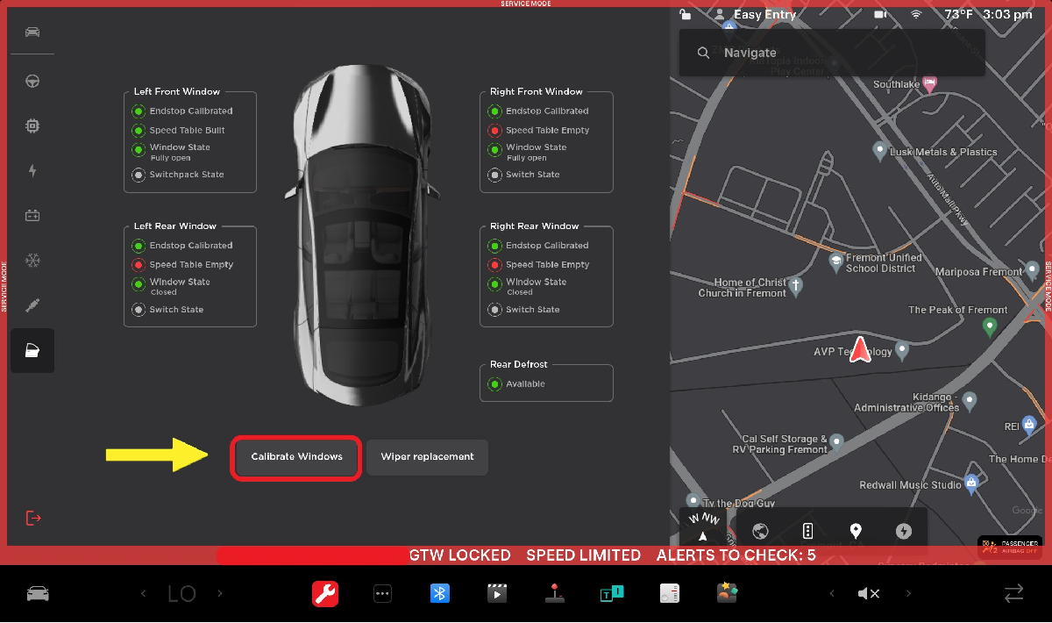This screenshot has width=1052, height=623.
Task: Open the steering wheel section in sidebar
Action: (x=32, y=82)
